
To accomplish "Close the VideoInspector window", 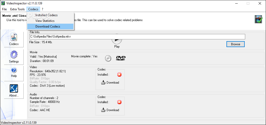I will (260, 3).
